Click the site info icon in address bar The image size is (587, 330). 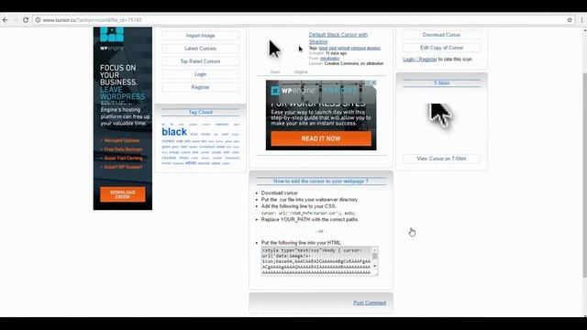[x=38, y=20]
